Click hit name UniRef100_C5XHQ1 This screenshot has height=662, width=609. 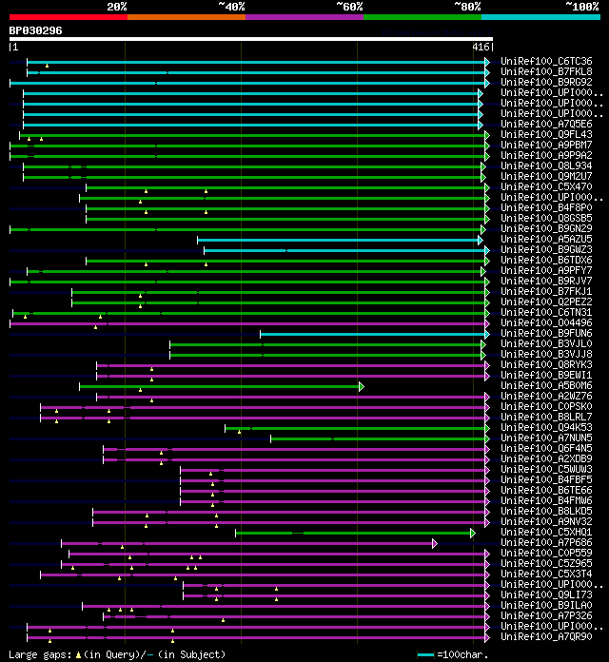[546, 532]
